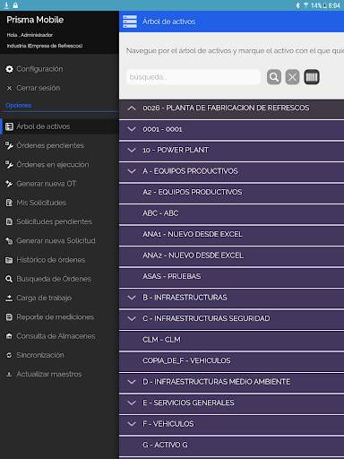Expand B - INFRAESTRUCTURAS chevron
Image resolution: width=344 pixels, height=459 pixels.
(x=132, y=298)
